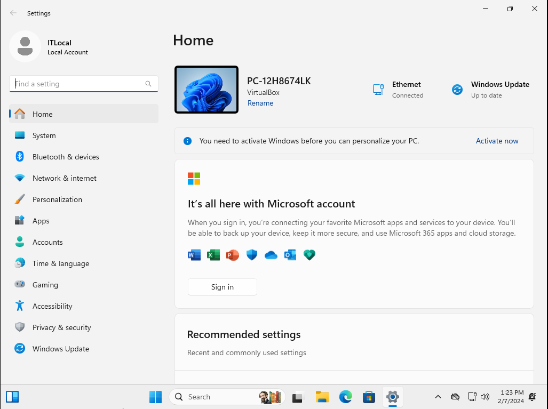
Task: Open the Start menu from taskbar
Action: tap(155, 397)
